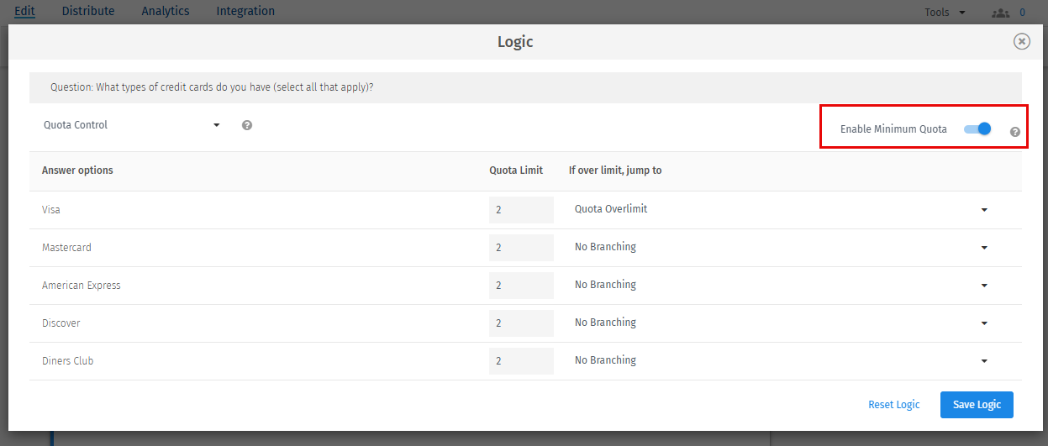Viewport: 1048px width, 446px height.
Task: Go to the Analytics tab
Action: tap(166, 12)
